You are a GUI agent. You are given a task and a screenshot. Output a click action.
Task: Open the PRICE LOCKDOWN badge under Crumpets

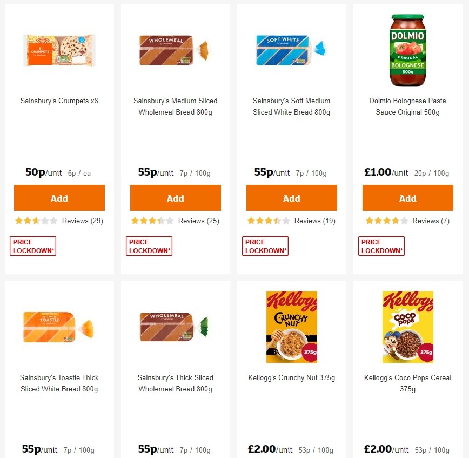click(x=32, y=245)
